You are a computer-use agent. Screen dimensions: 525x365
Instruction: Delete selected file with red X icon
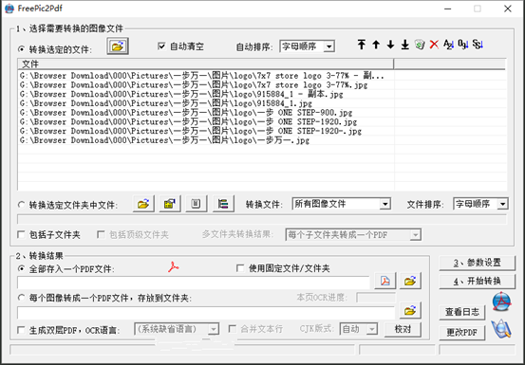434,45
